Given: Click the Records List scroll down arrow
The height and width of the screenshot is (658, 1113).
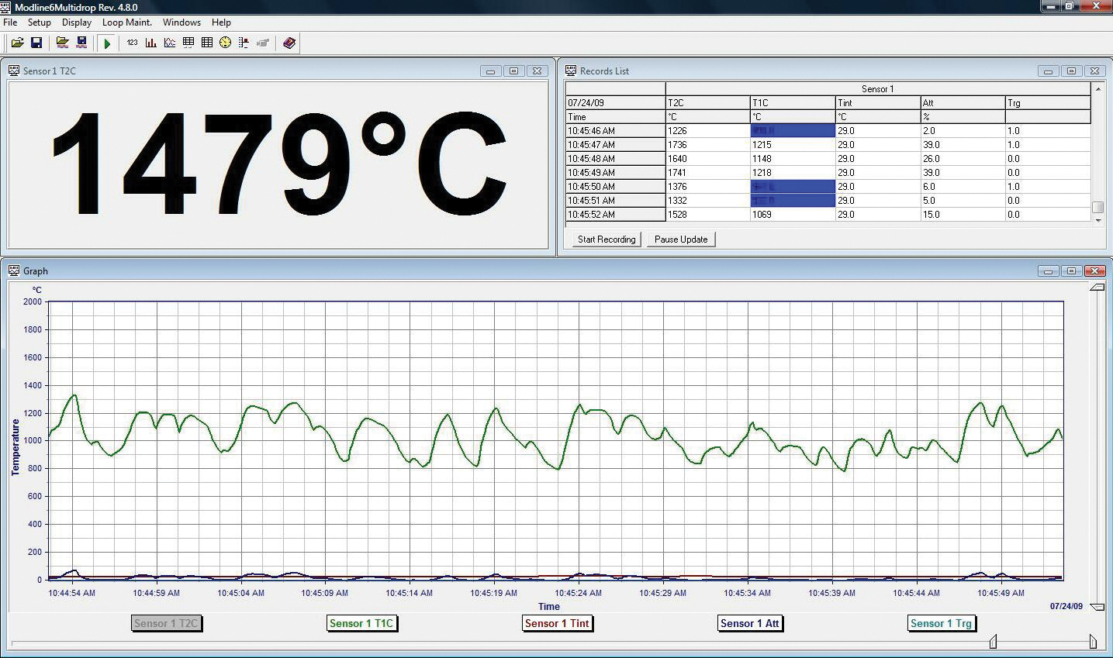Looking at the screenshot, I should 1097,220.
